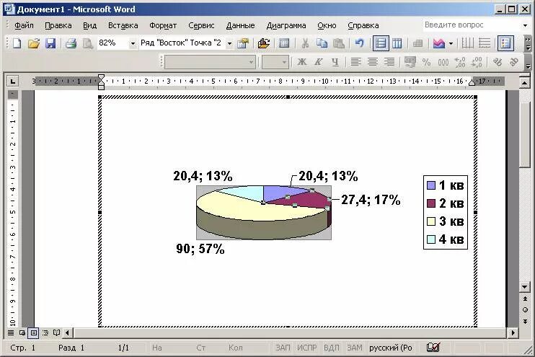
Task: Open the chart type dropdown arrow
Action: (x=451, y=43)
